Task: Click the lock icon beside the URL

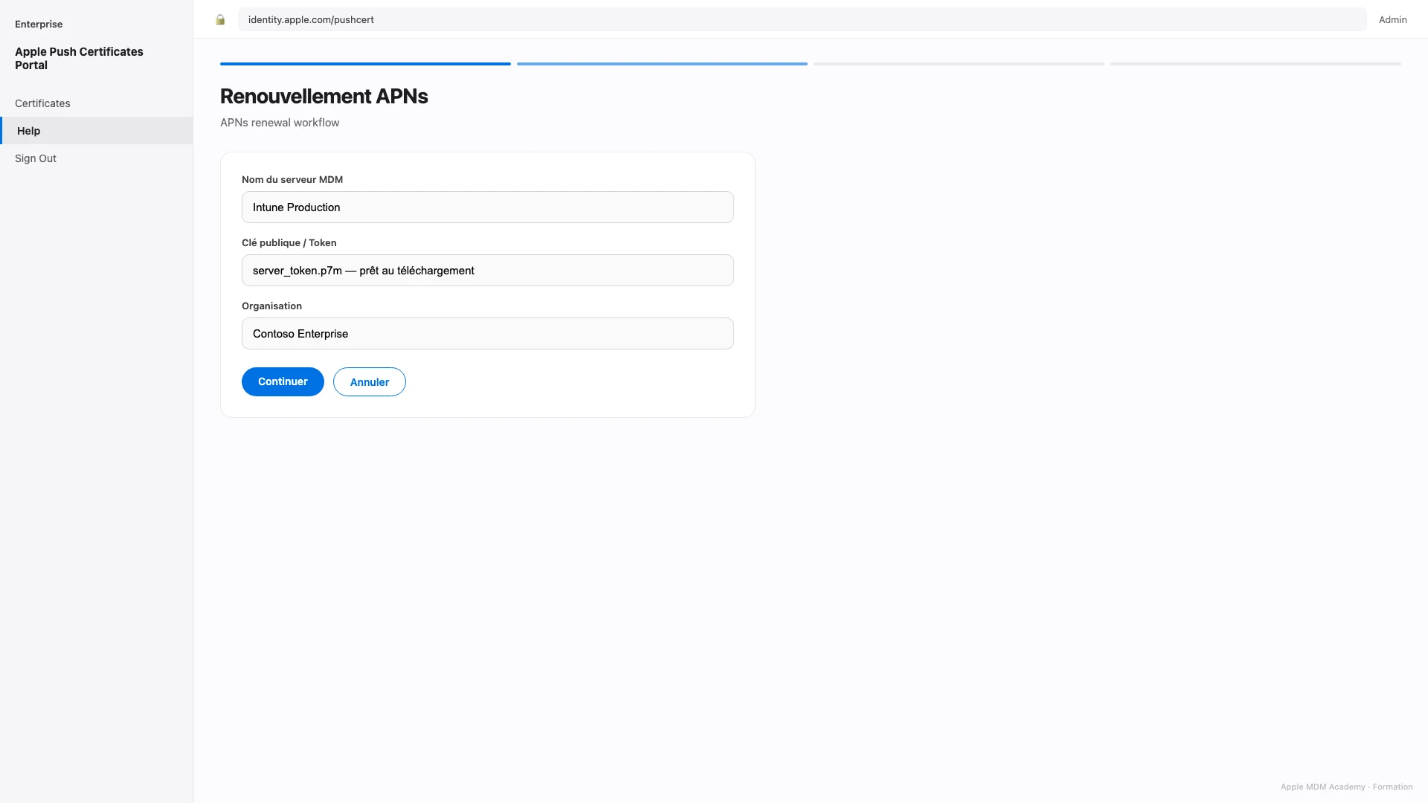Action: 220,19
